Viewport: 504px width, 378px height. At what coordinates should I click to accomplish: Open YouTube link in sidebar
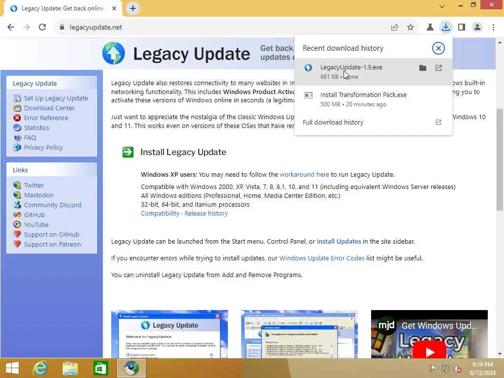point(36,224)
